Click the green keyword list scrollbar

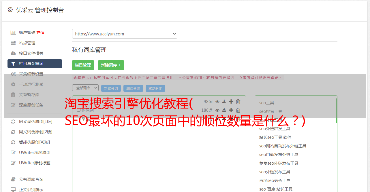[336, 111]
